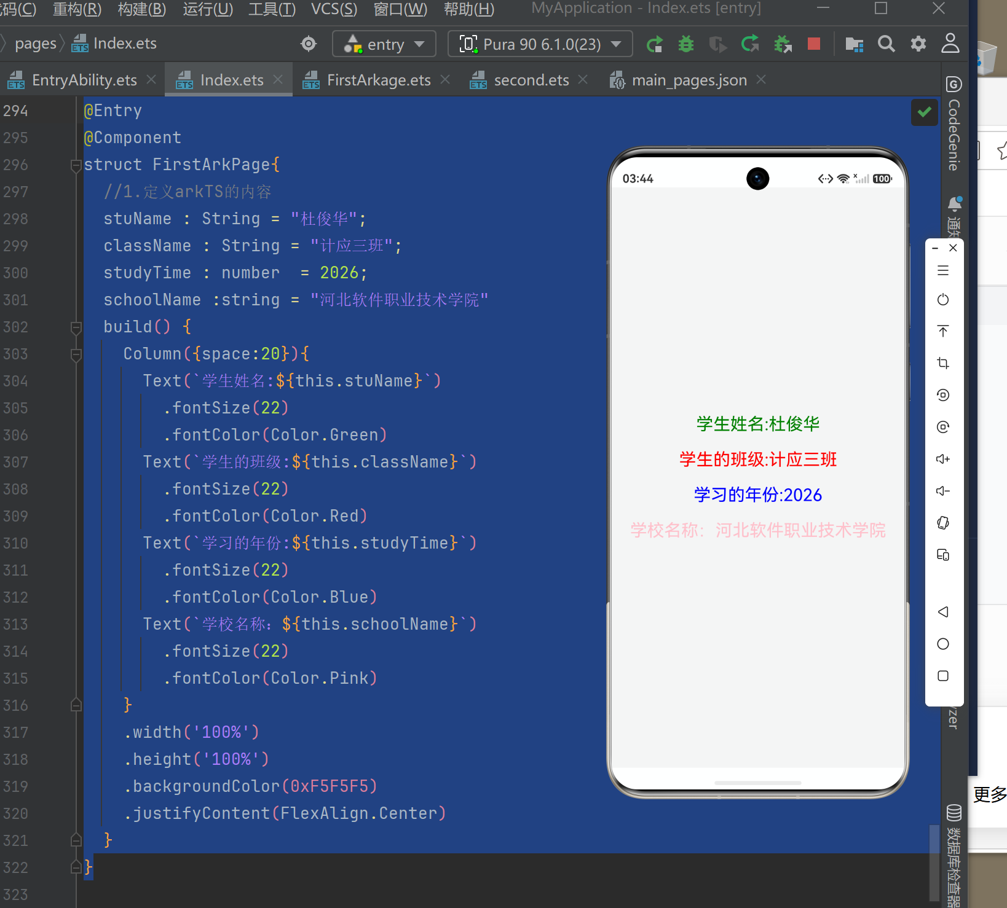This screenshot has height=908, width=1007.
Task: Click the fold end marker on line 322
Action: point(76,867)
